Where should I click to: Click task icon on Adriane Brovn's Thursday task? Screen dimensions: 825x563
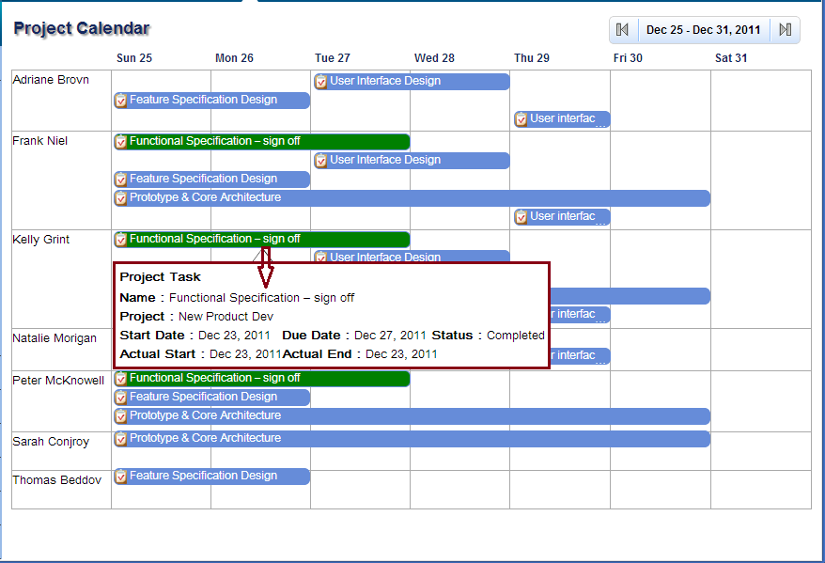point(521,119)
